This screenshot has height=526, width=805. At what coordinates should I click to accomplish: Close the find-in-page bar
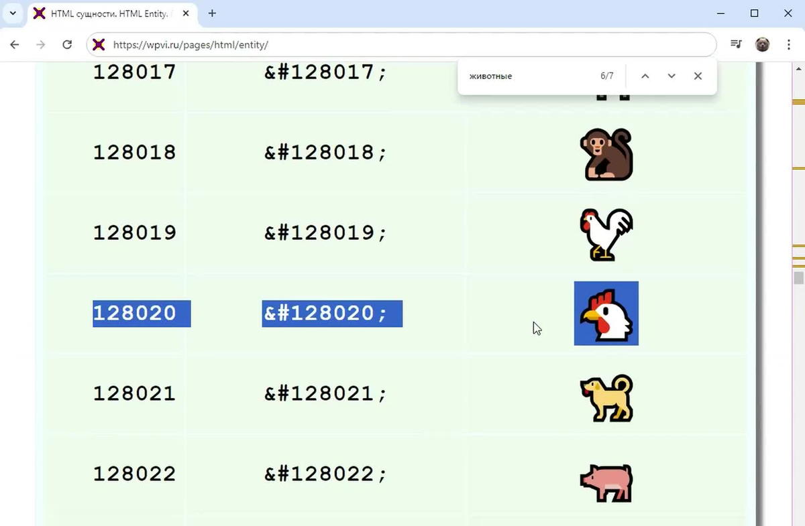click(x=698, y=76)
